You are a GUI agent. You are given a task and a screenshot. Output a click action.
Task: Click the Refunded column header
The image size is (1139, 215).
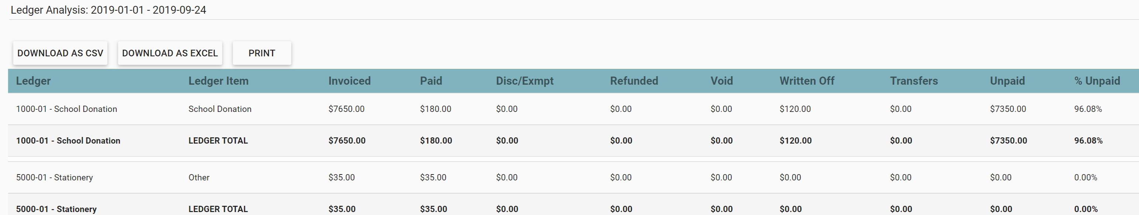(x=634, y=81)
